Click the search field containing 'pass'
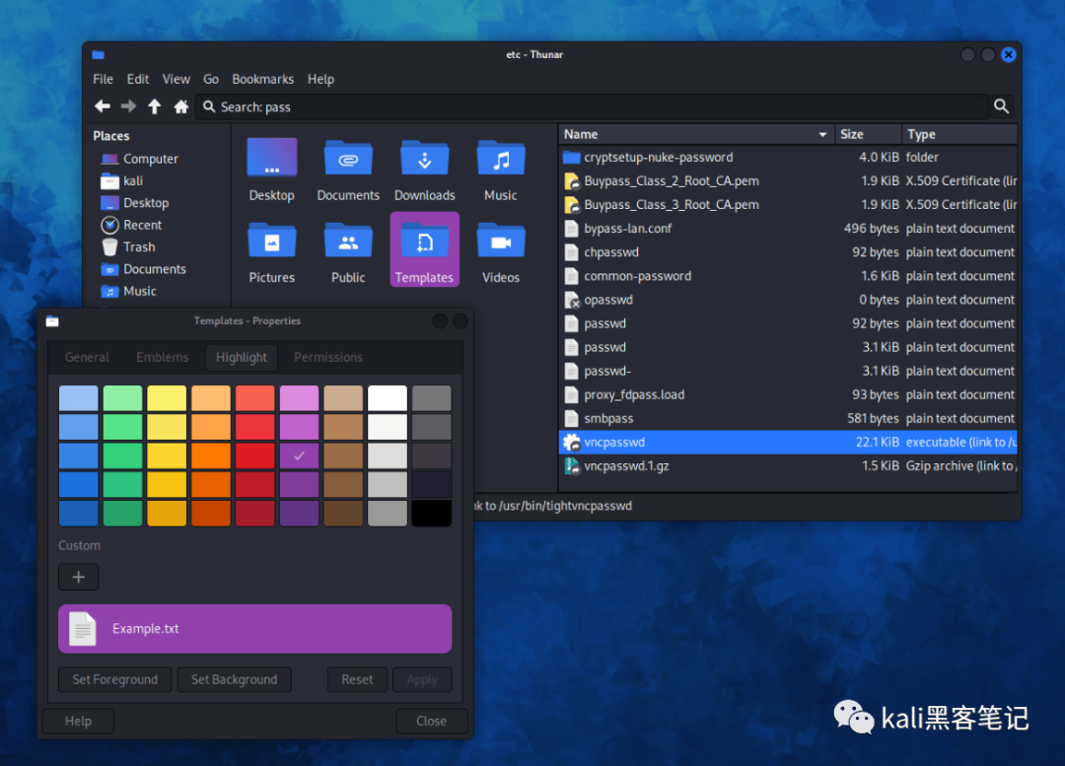1065x766 pixels. (591, 107)
